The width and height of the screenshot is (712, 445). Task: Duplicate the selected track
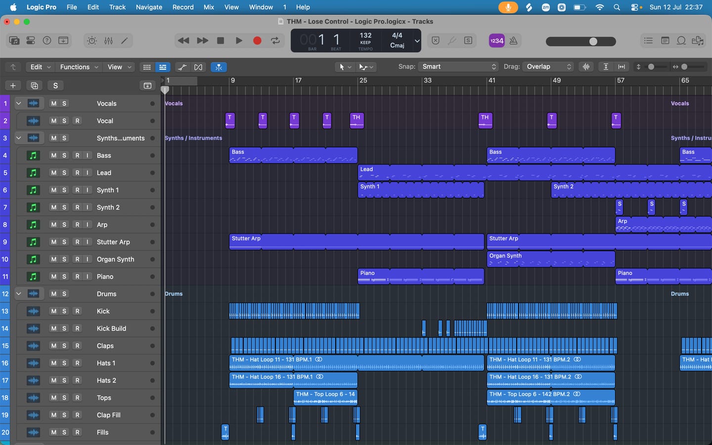(x=34, y=86)
